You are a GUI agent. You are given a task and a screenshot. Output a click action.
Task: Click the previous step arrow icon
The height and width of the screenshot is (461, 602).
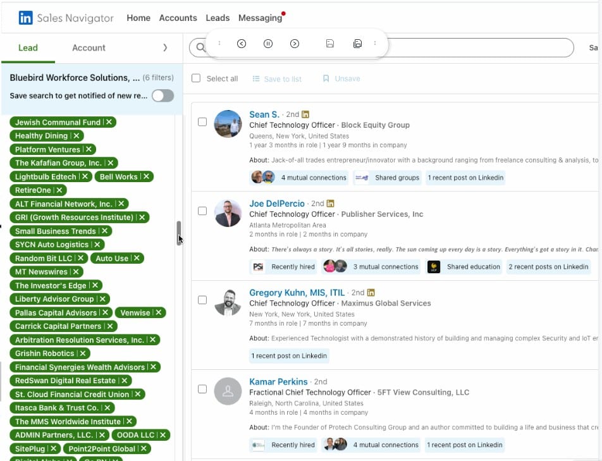click(x=242, y=43)
